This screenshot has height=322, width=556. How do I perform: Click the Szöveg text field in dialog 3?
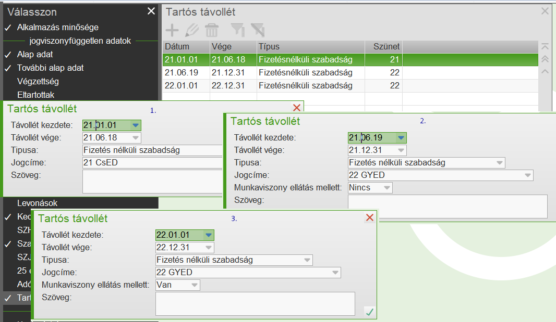255,304
